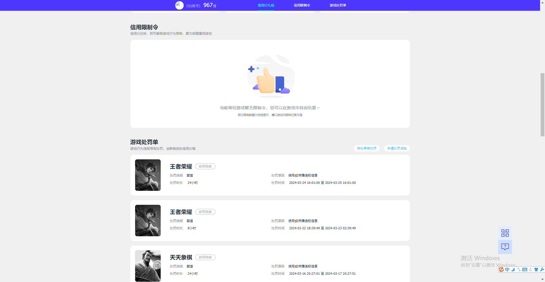Click date range 2024-03-16 20:27:51
The width and height of the screenshot is (545, 282).
pos(322,274)
